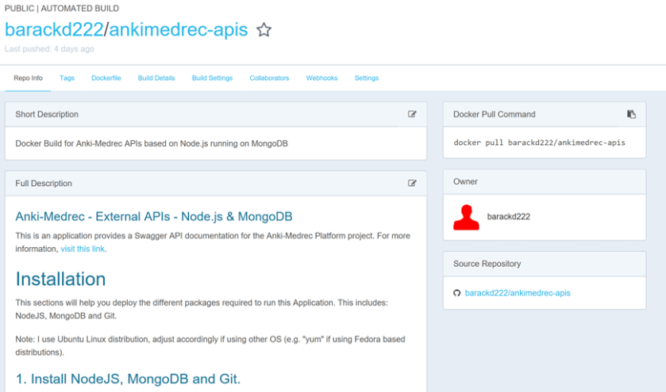666x392 pixels.
Task: Click the red owner avatar icon
Action: 466,217
